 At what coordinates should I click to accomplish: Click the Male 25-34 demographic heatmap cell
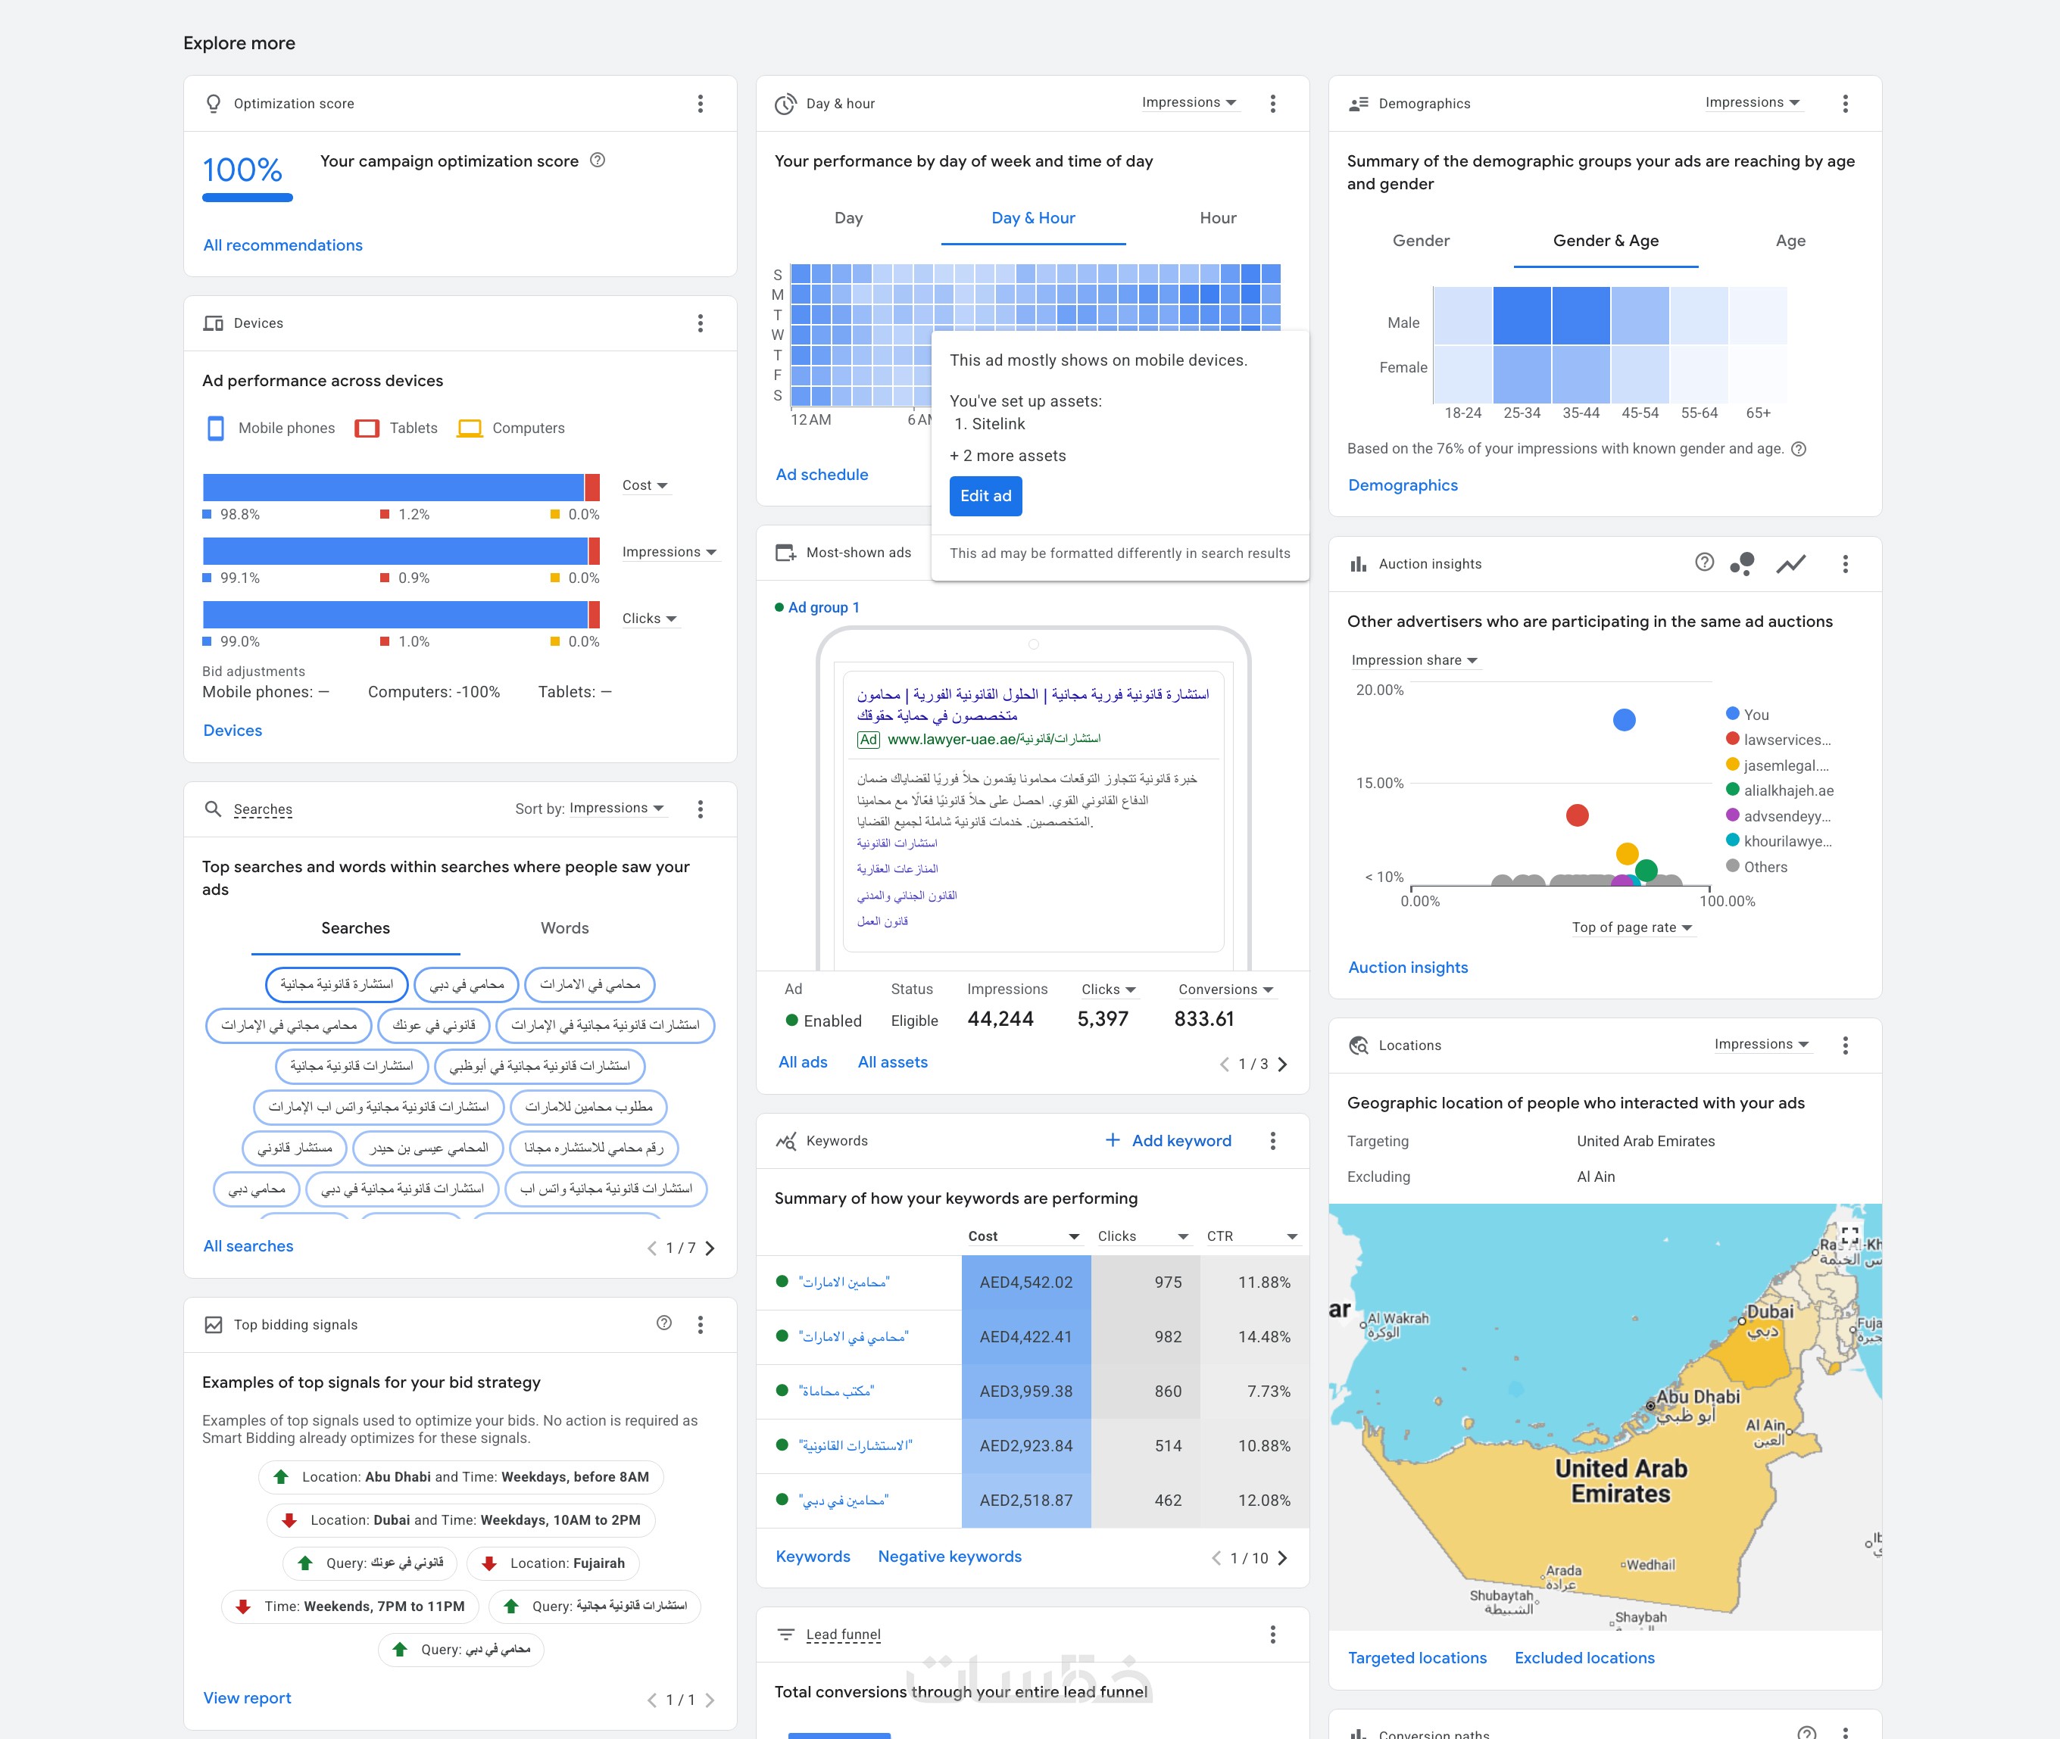(1522, 316)
